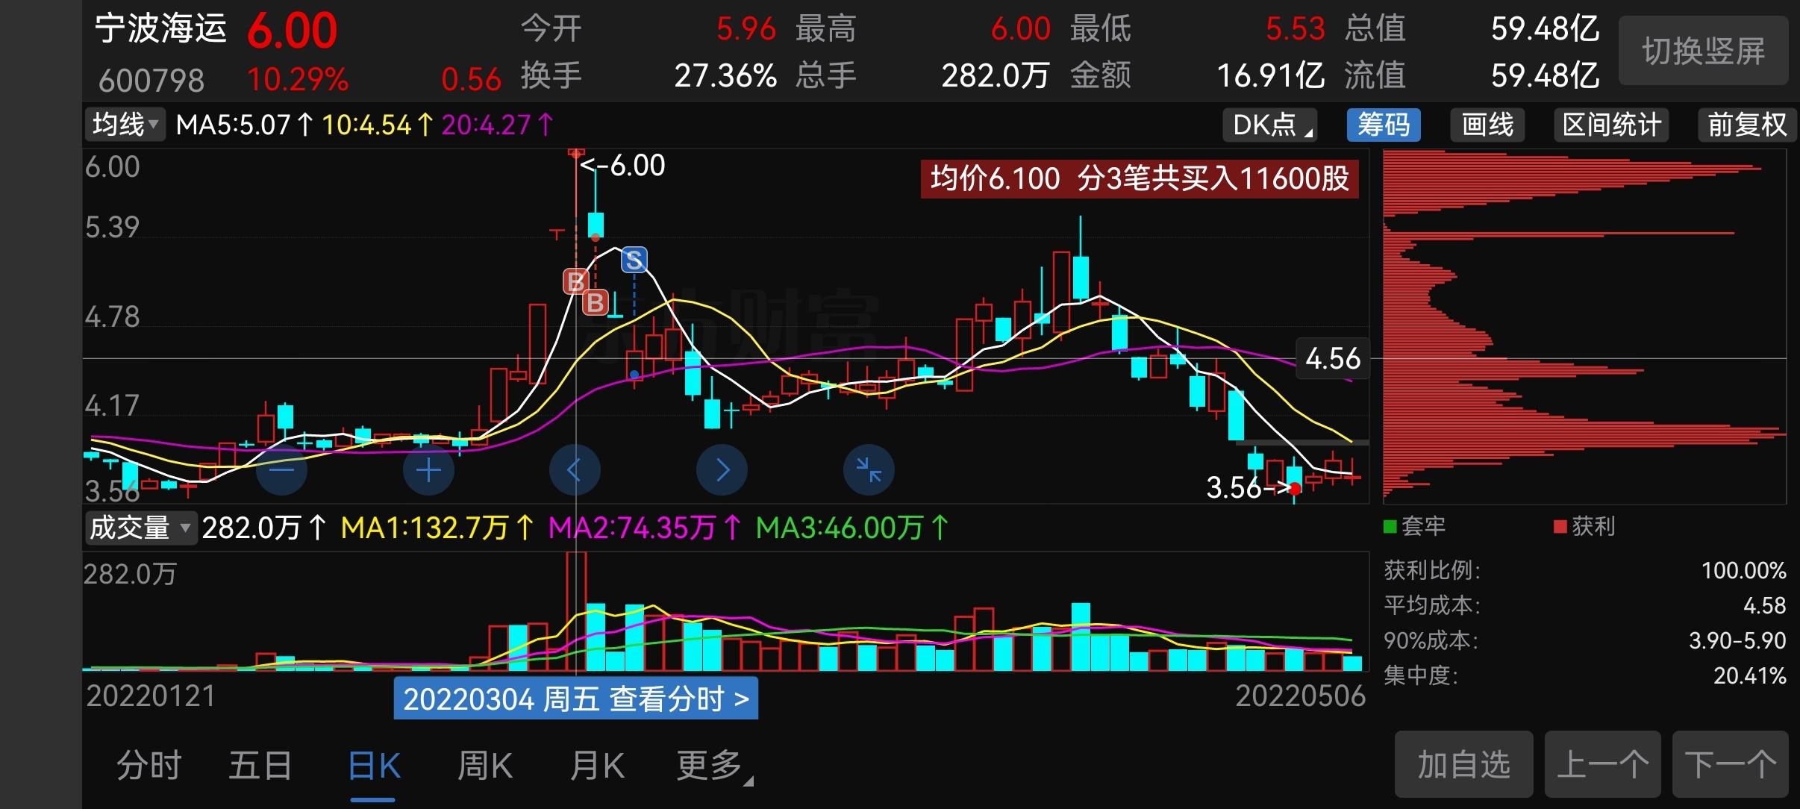This screenshot has width=1800, height=809.
Task: Expand the DK点 options menu
Action: click(1269, 125)
